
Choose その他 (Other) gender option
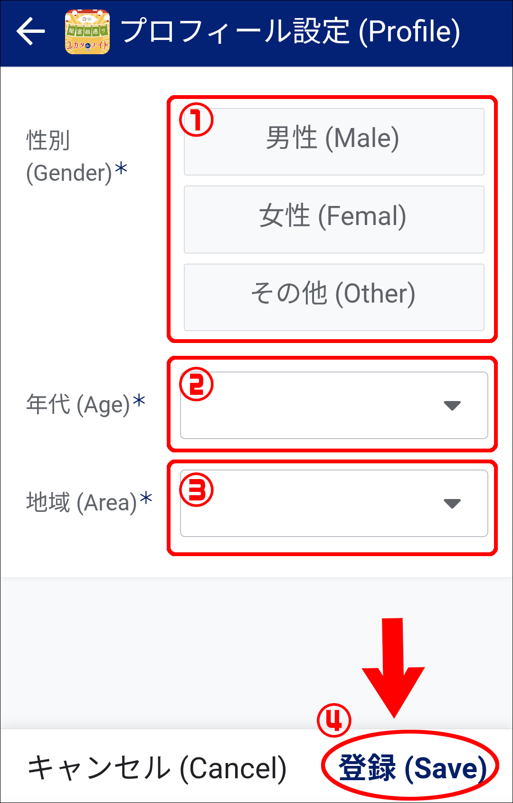click(x=333, y=297)
